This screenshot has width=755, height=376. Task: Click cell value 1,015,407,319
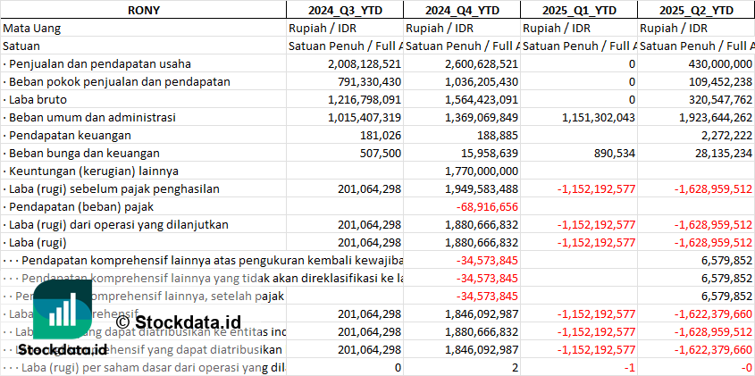coord(365,118)
